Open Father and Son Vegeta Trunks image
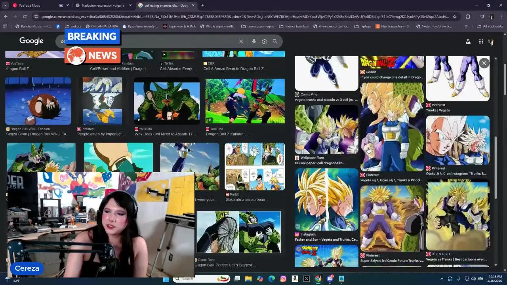This screenshot has width=507, height=285. [x=326, y=199]
